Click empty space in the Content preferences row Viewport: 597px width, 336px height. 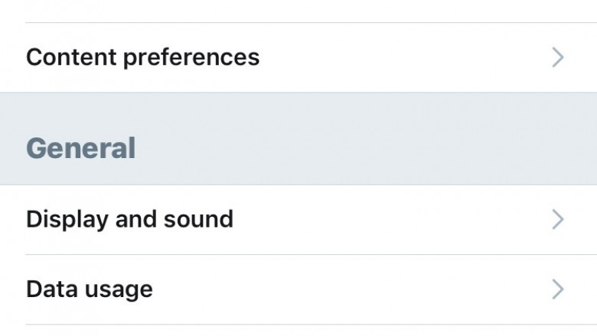[398, 57]
